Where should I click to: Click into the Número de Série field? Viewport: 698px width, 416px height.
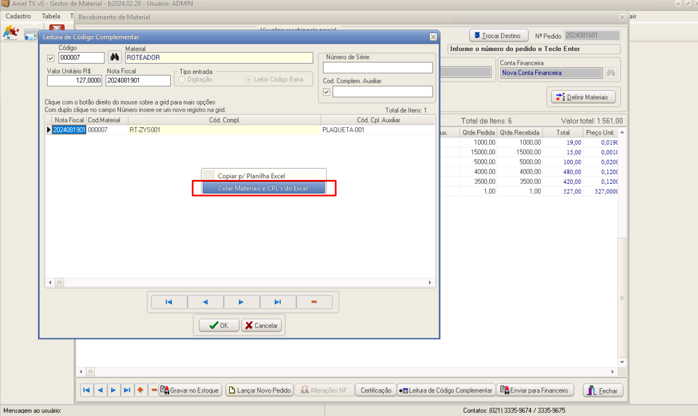point(377,68)
